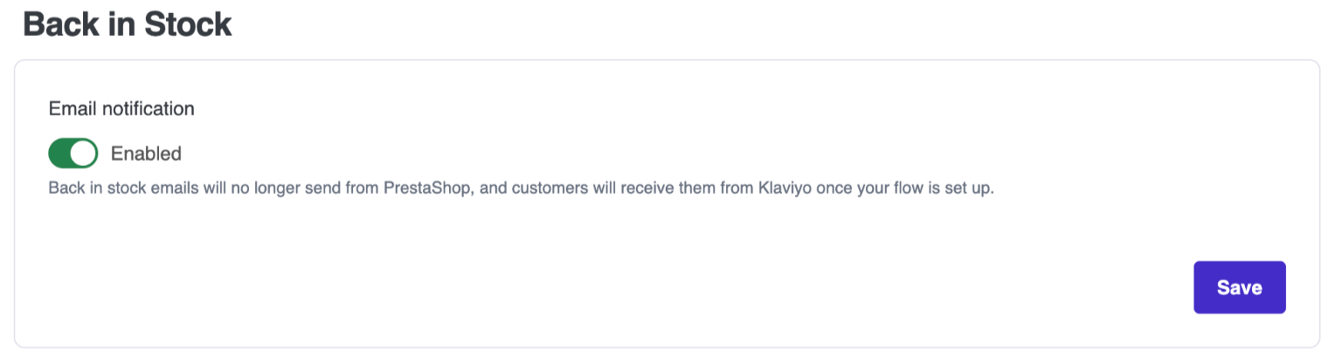Click the "Enabled" label beside the switch

(146, 154)
